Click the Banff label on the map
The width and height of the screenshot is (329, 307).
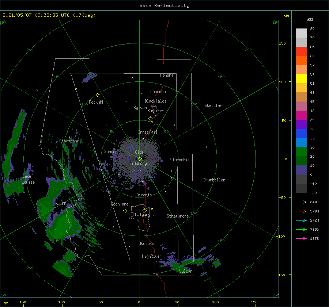click(60, 204)
